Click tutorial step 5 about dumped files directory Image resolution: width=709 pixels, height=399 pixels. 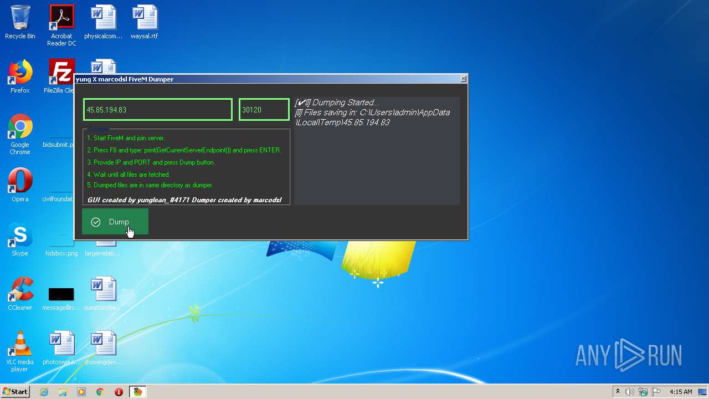point(150,185)
